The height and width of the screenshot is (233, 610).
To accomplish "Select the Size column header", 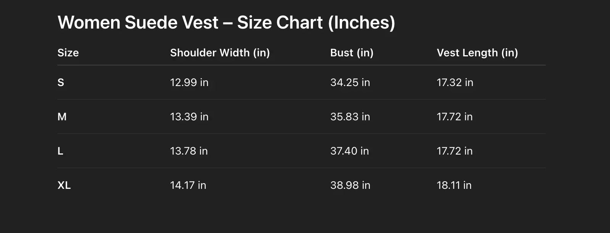I will [68, 53].
